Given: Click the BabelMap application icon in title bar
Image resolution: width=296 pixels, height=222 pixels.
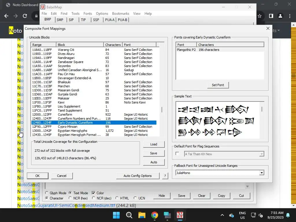Looking at the screenshot, I should coord(43,7).
